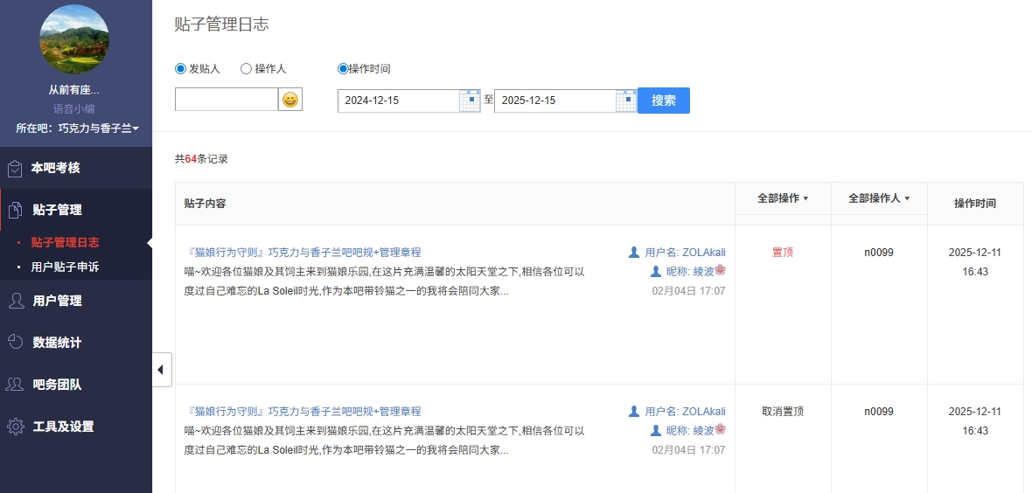This screenshot has width=1032, height=493.
Task: Collapse the sidebar with arrow handle
Action: click(x=161, y=370)
